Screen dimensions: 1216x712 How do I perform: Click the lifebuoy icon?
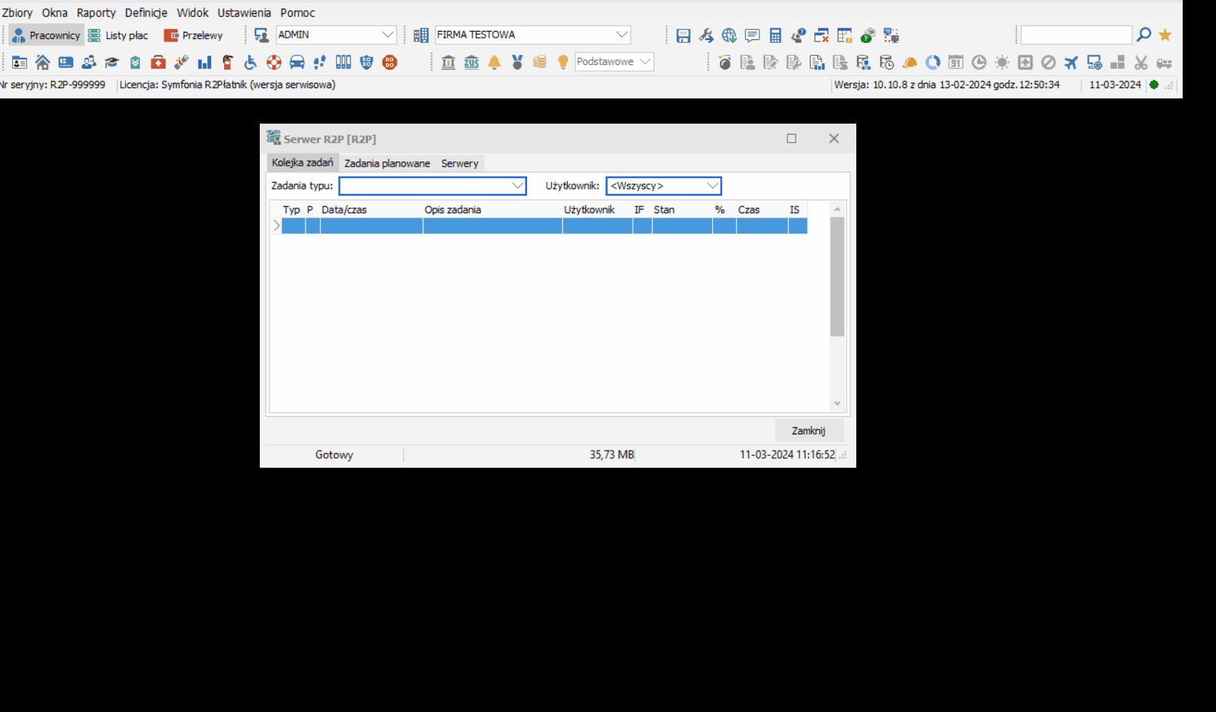pos(274,62)
